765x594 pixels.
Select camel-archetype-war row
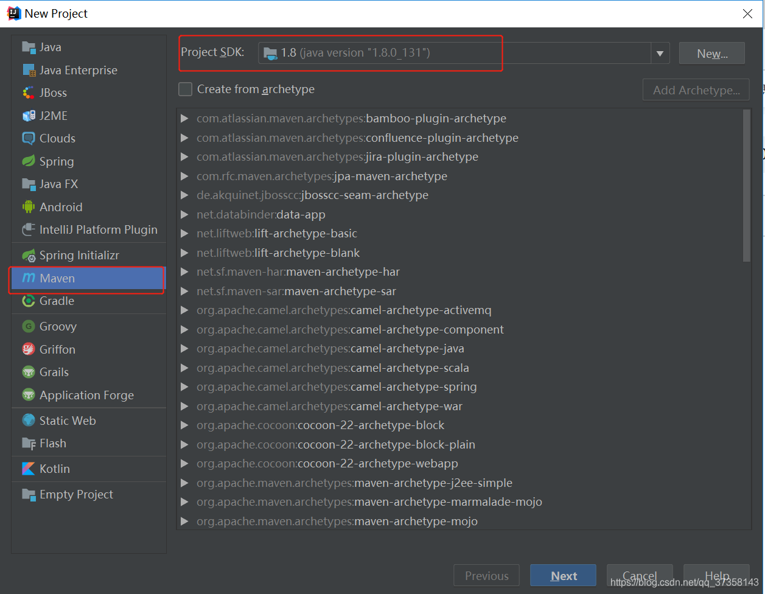pos(460,406)
